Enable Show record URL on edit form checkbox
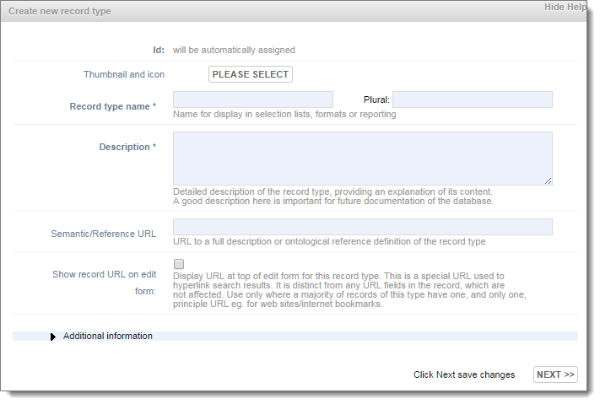Viewport: 600px width, 404px height. 179,264
